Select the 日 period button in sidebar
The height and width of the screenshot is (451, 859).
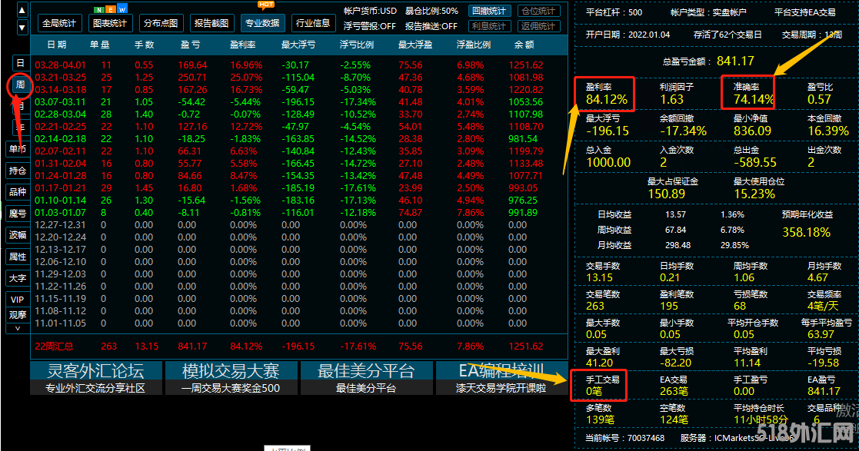tap(20, 63)
